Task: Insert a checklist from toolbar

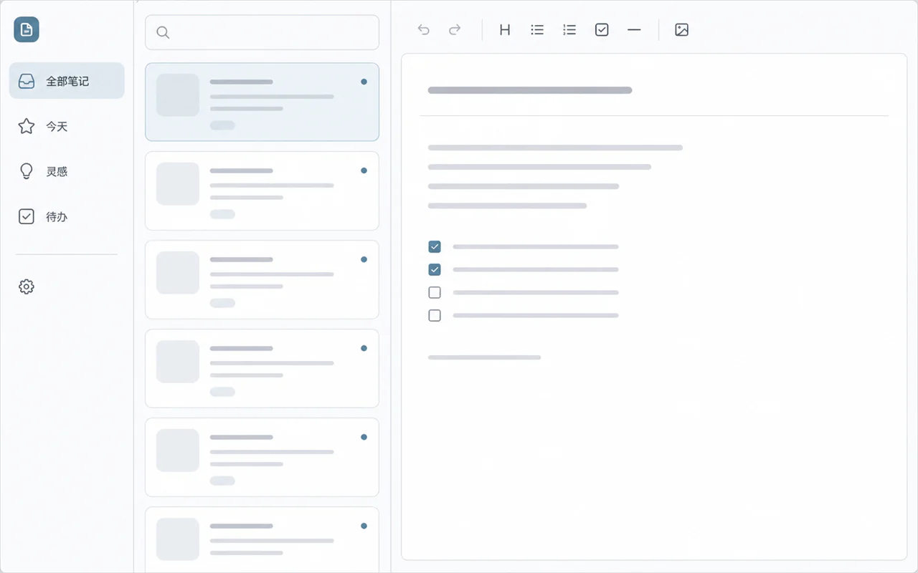Action: click(x=602, y=29)
